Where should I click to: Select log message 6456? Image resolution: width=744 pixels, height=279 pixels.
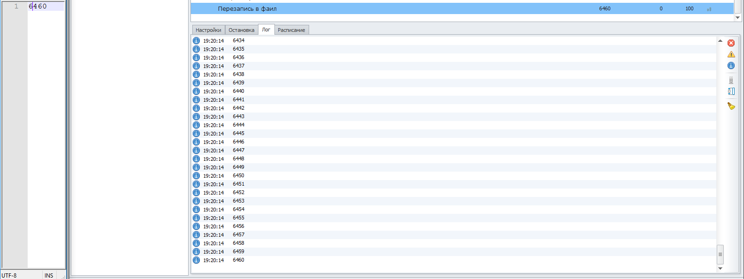(238, 226)
